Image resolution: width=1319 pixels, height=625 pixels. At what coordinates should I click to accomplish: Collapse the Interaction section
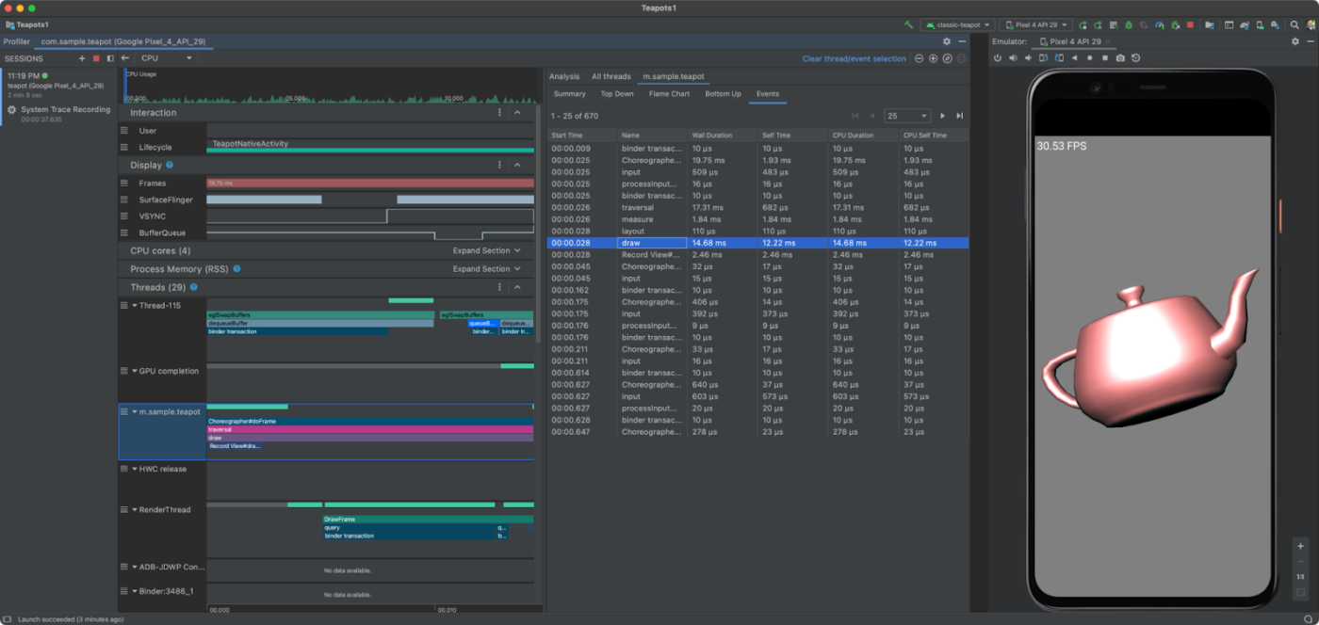click(517, 113)
